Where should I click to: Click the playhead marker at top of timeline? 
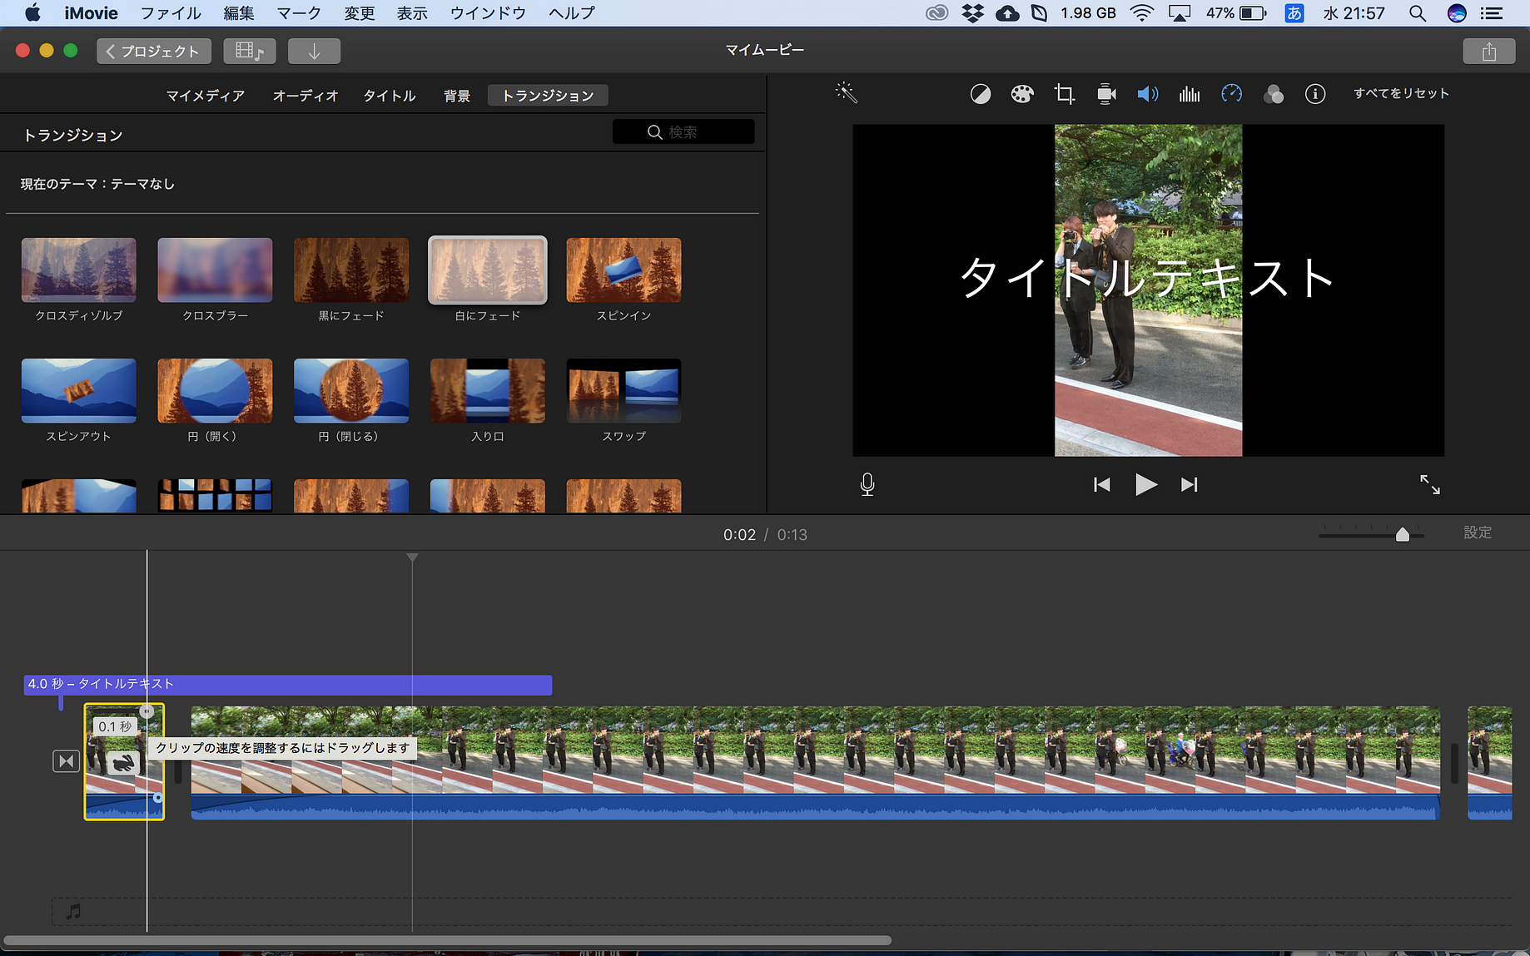[x=412, y=557]
